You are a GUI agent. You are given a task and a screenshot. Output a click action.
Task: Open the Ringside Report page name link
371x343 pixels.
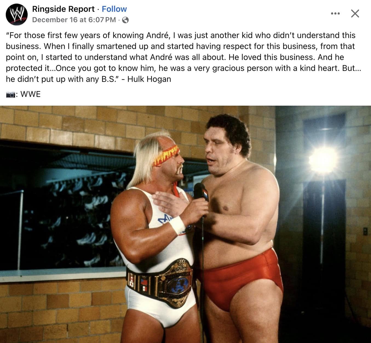point(63,9)
